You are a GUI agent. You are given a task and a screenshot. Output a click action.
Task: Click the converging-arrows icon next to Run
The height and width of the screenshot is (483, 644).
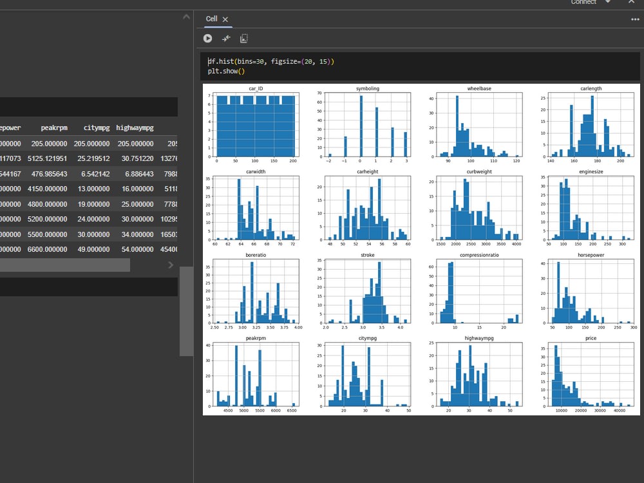pyautogui.click(x=226, y=38)
